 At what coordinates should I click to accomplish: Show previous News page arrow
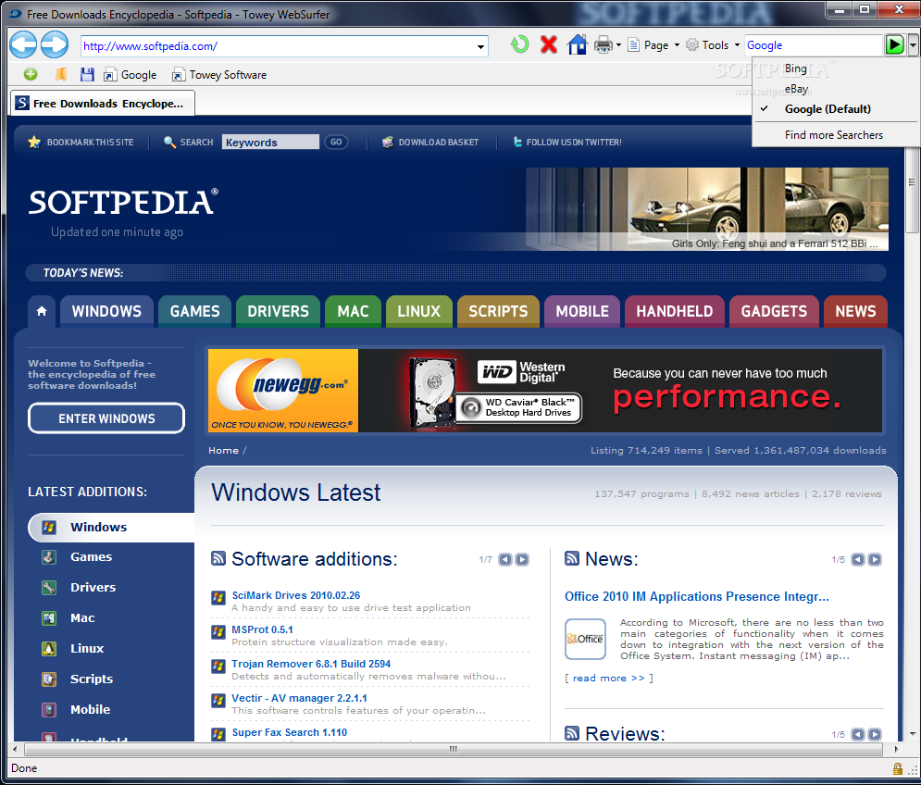pos(858,559)
